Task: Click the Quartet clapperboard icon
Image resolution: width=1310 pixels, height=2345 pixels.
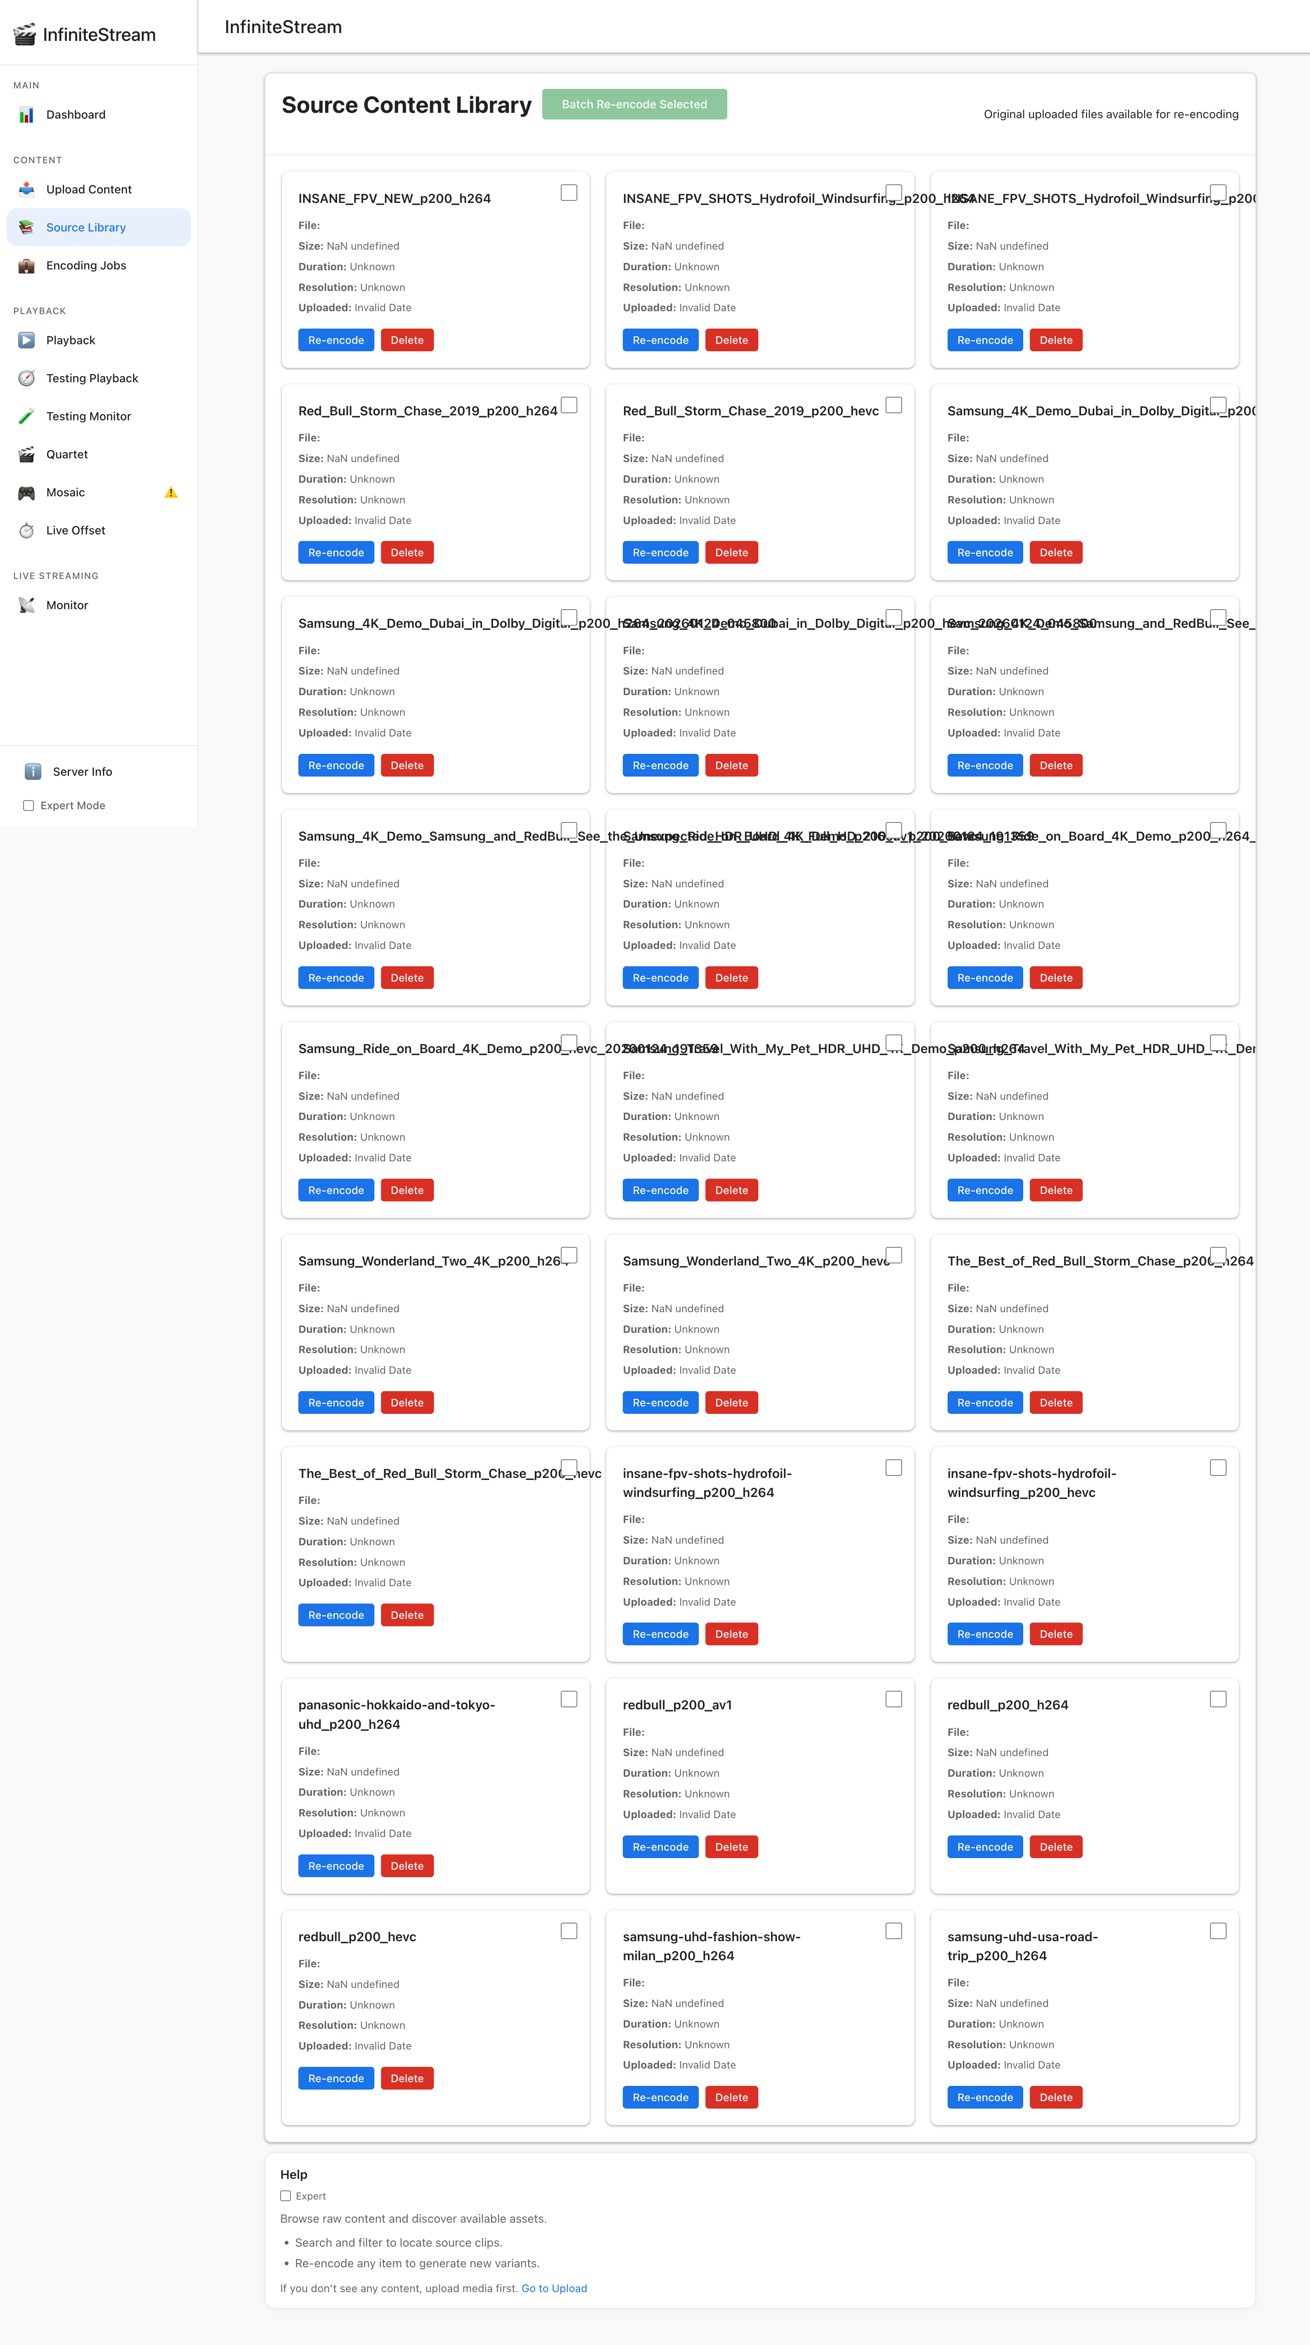Action: pyautogui.click(x=26, y=454)
